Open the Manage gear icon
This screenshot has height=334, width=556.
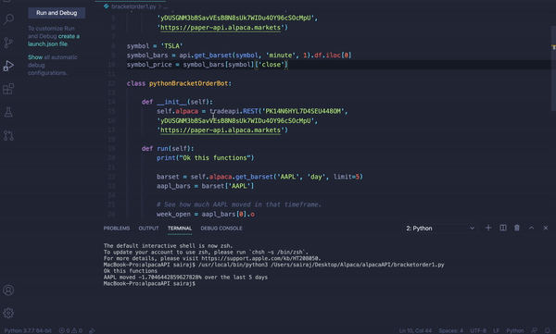pos(8,313)
